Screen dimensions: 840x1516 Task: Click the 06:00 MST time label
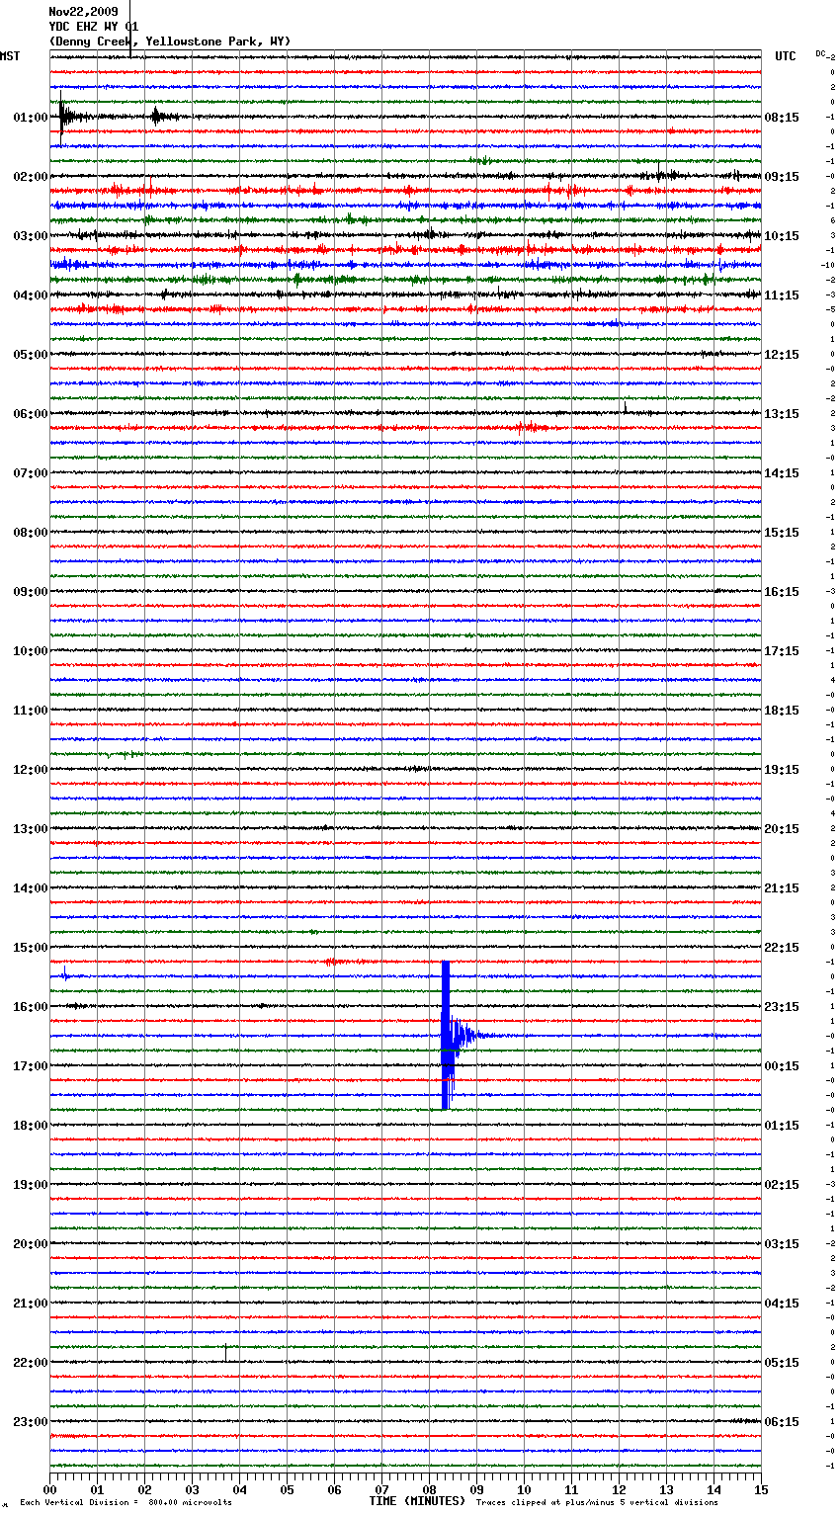[30, 414]
